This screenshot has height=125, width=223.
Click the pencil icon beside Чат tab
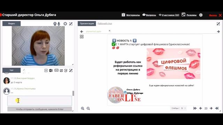click(x=24, y=70)
